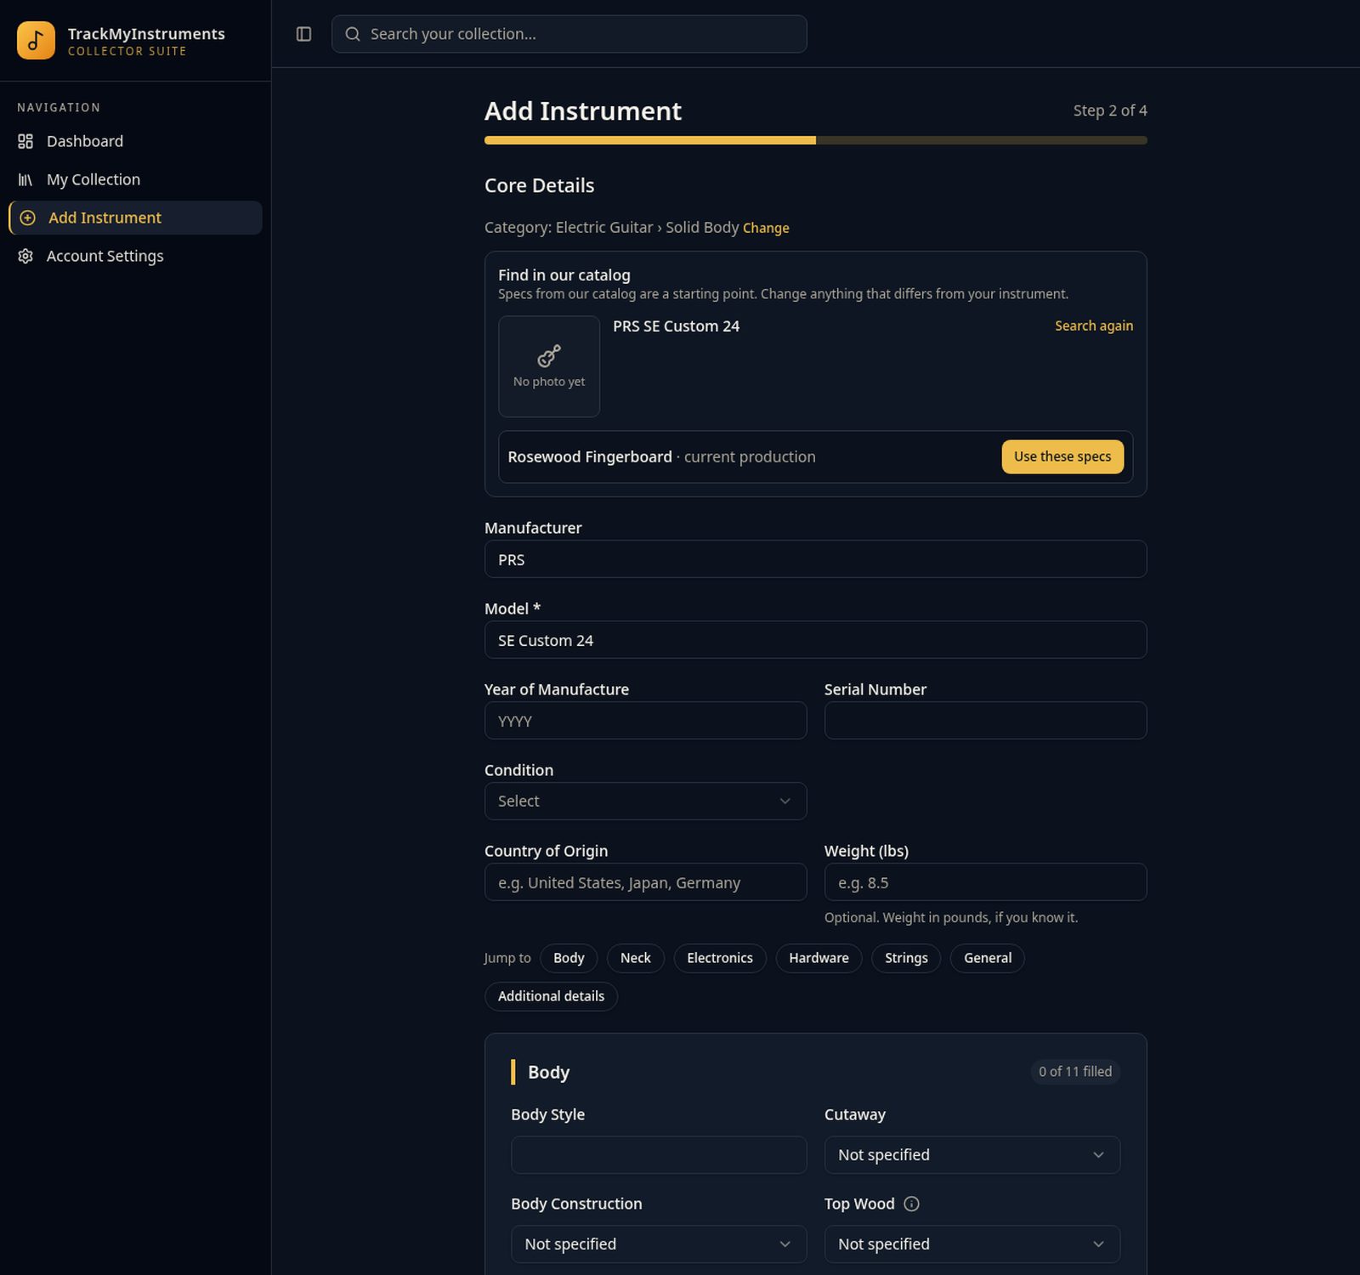Jump to the Hardware section
The height and width of the screenshot is (1275, 1360).
pyautogui.click(x=819, y=958)
